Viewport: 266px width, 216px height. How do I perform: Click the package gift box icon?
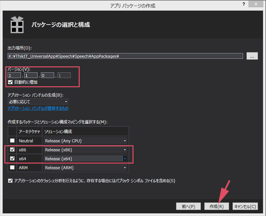coord(17,25)
